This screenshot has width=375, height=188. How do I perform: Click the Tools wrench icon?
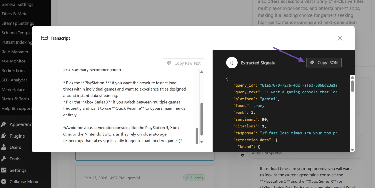(4, 159)
